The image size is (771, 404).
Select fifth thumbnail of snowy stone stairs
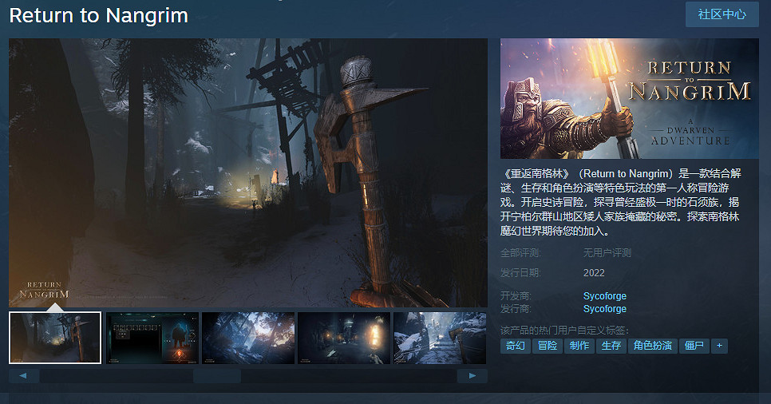pos(440,338)
